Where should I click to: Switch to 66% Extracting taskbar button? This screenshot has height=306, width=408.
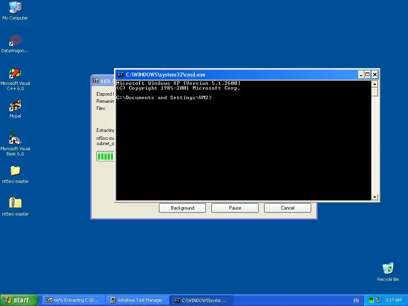click(x=74, y=300)
